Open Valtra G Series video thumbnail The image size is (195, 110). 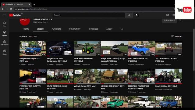pyautogui.click(x=87, y=76)
